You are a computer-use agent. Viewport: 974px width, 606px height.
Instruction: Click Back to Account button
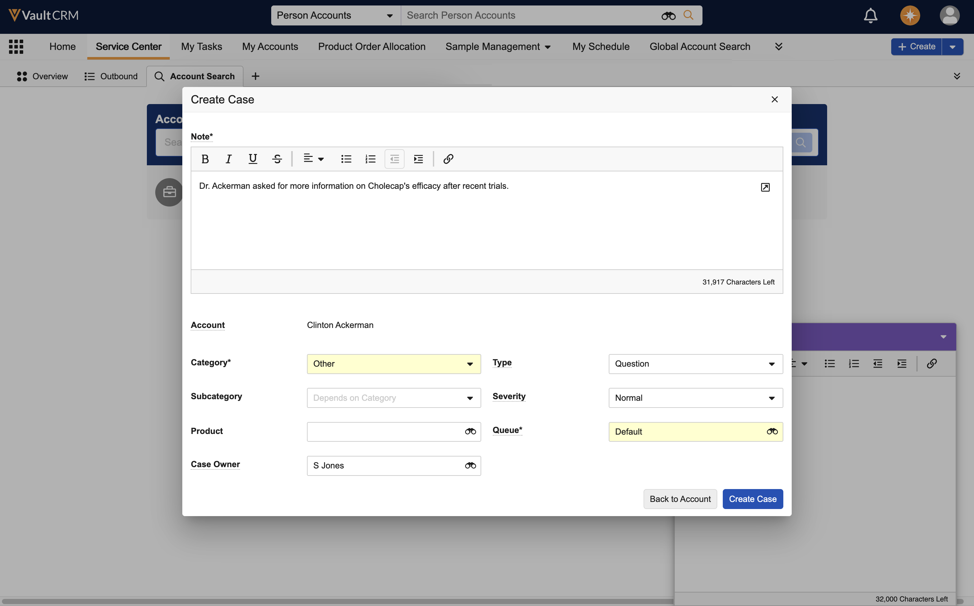click(x=680, y=499)
